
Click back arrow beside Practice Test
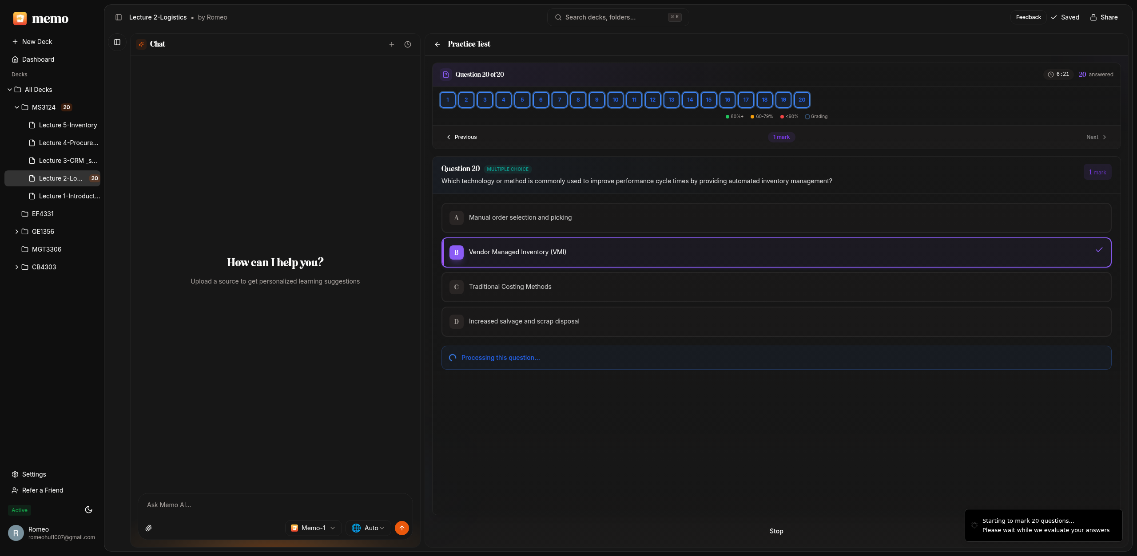pyautogui.click(x=437, y=44)
